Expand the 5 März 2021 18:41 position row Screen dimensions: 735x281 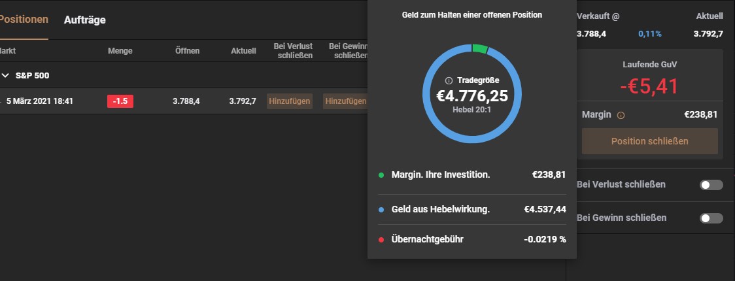[x=2, y=101]
